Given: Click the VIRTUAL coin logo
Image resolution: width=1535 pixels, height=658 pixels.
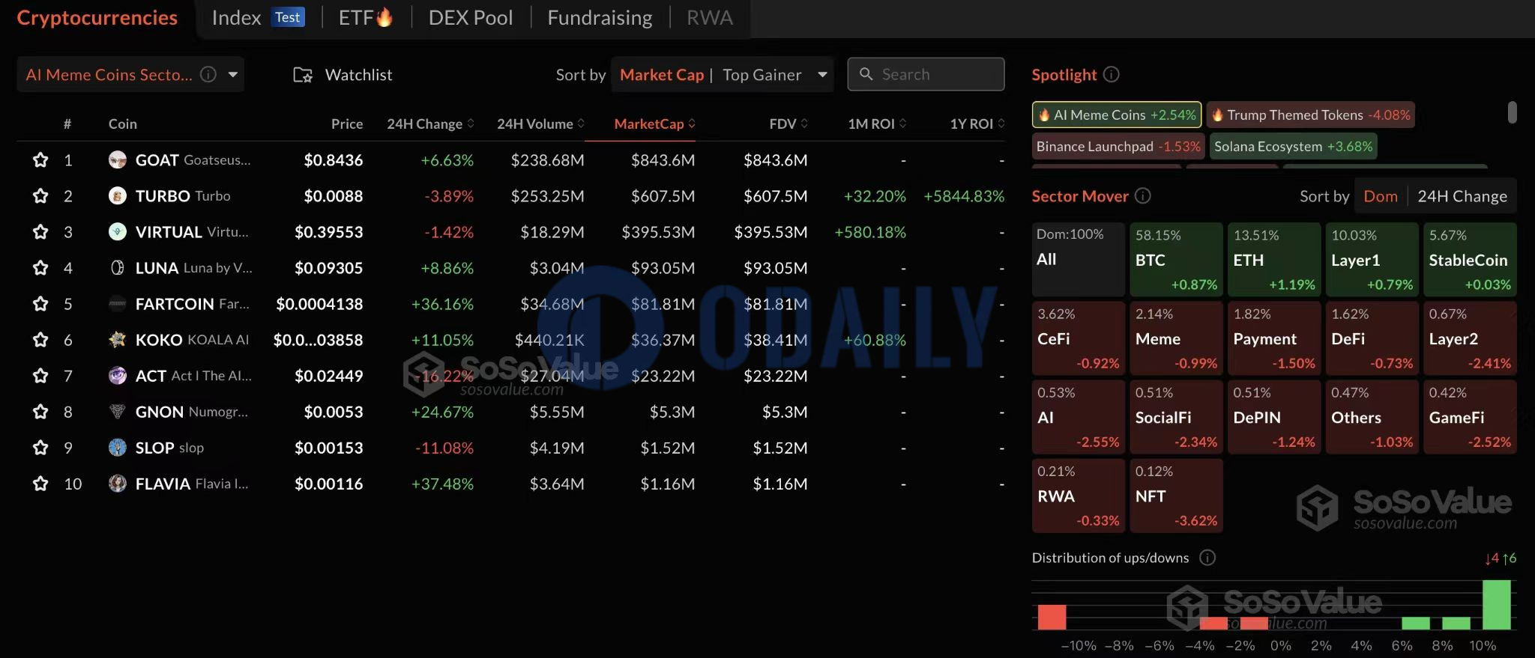Looking at the screenshot, I should (x=118, y=231).
